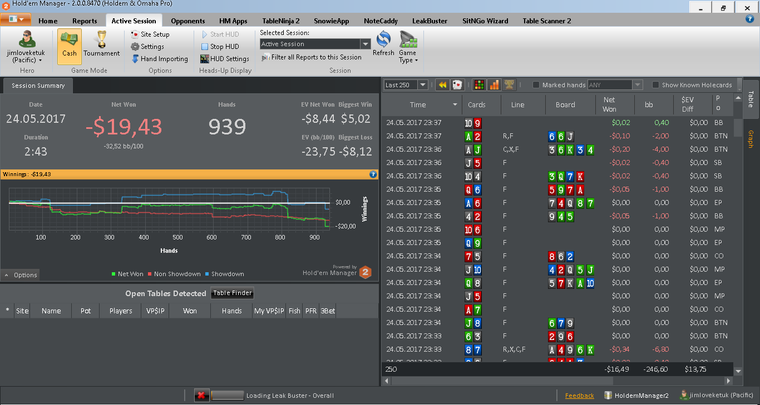Screen dimensions: 760x405
Task: Click the yellow rewind arrows replay icon
Action: tap(442, 85)
